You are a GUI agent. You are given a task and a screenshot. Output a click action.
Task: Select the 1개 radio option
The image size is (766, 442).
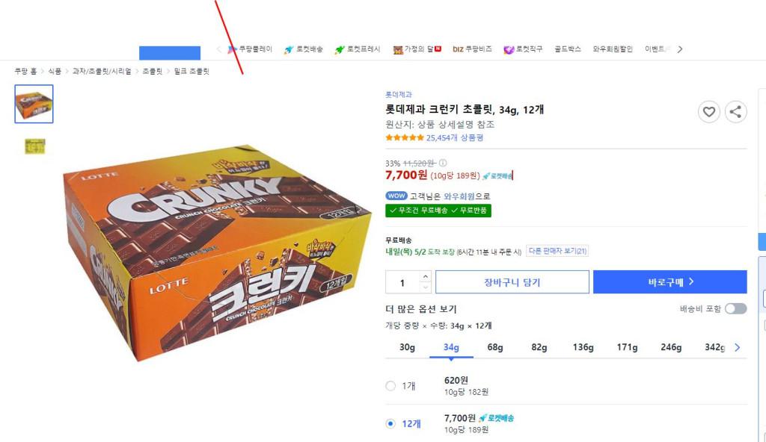pos(390,386)
